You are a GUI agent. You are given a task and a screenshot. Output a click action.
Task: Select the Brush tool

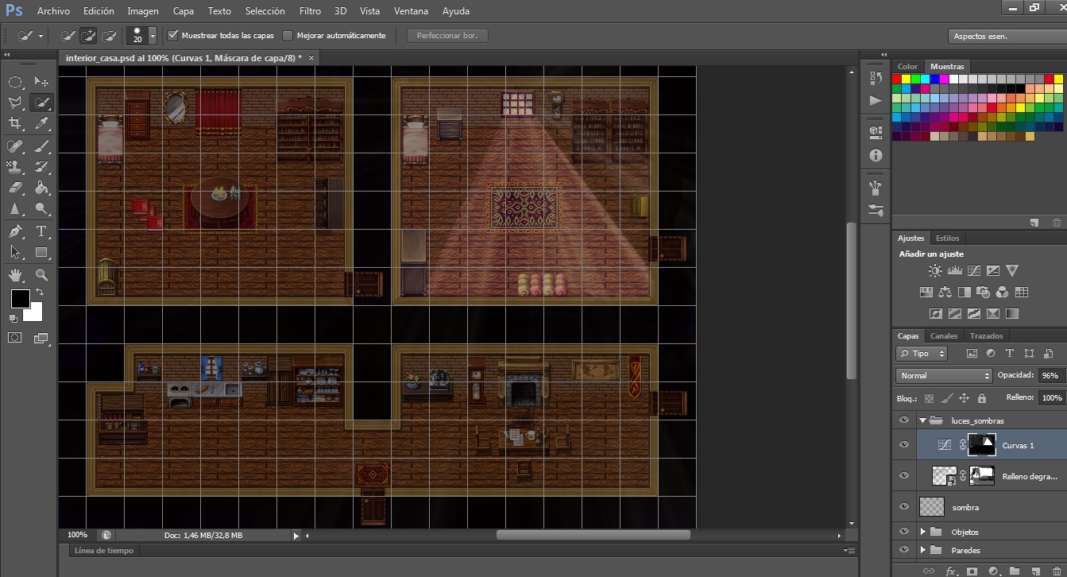click(42, 145)
